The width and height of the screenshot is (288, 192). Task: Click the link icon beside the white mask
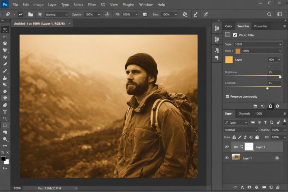coord(242,147)
